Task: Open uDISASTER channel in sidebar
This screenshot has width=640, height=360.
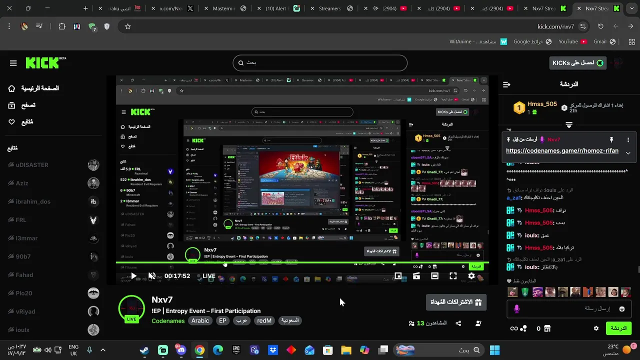Action: coord(53,165)
